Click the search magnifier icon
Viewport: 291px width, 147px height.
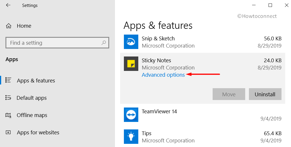coord(103,43)
